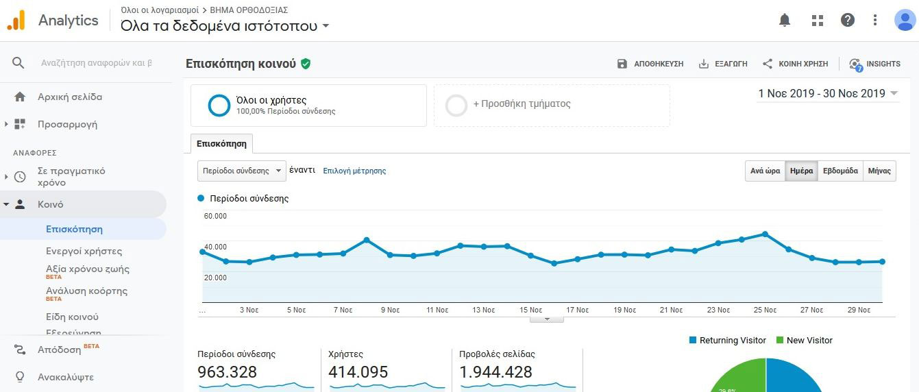The height and width of the screenshot is (392, 919).
Task: Click the INSIGHTS icon with badge
Action: pos(855,64)
